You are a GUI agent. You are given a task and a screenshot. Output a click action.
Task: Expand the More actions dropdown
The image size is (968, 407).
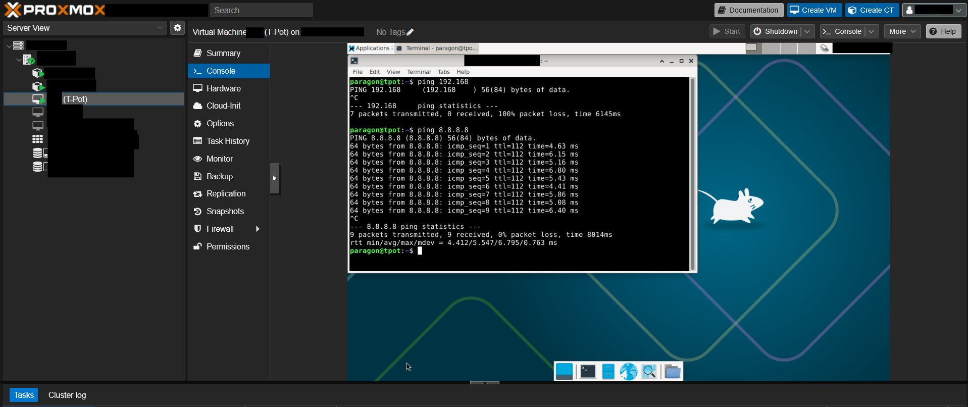point(902,31)
